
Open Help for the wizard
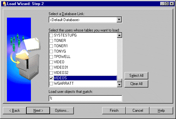tap(161, 110)
